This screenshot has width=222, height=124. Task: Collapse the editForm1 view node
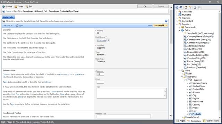tap(182, 77)
